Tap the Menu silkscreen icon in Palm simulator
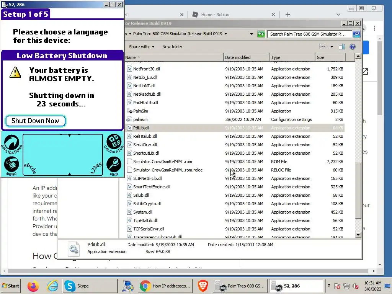The width and height of the screenshot is (392, 294). tap(11, 166)
